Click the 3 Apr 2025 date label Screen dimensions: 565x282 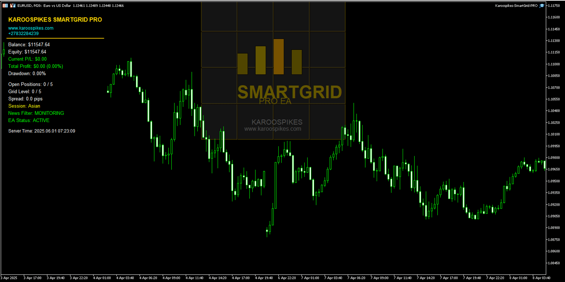[x=9, y=278]
